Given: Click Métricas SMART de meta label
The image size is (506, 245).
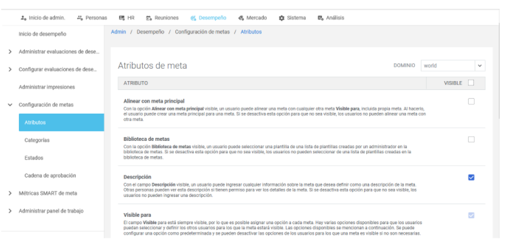Looking at the screenshot, I should (x=48, y=194).
